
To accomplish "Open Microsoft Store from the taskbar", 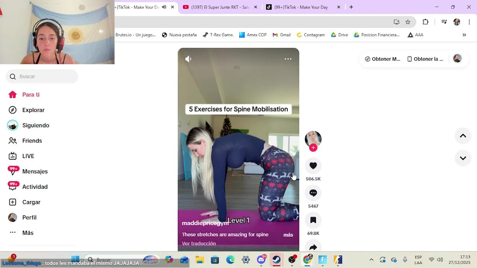I will click(x=215, y=260).
